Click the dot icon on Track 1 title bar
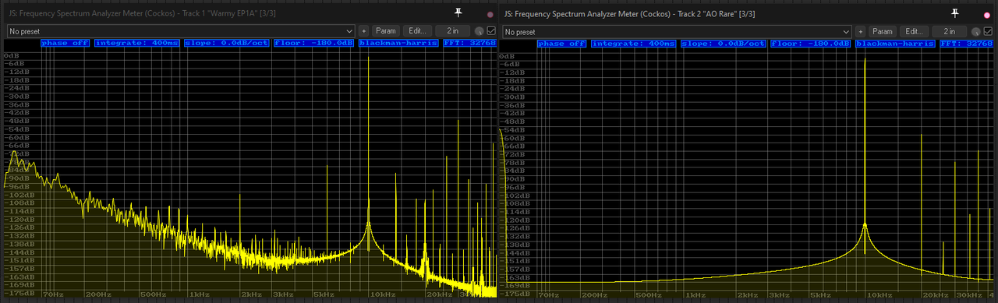This screenshot has width=998, height=303. point(490,15)
